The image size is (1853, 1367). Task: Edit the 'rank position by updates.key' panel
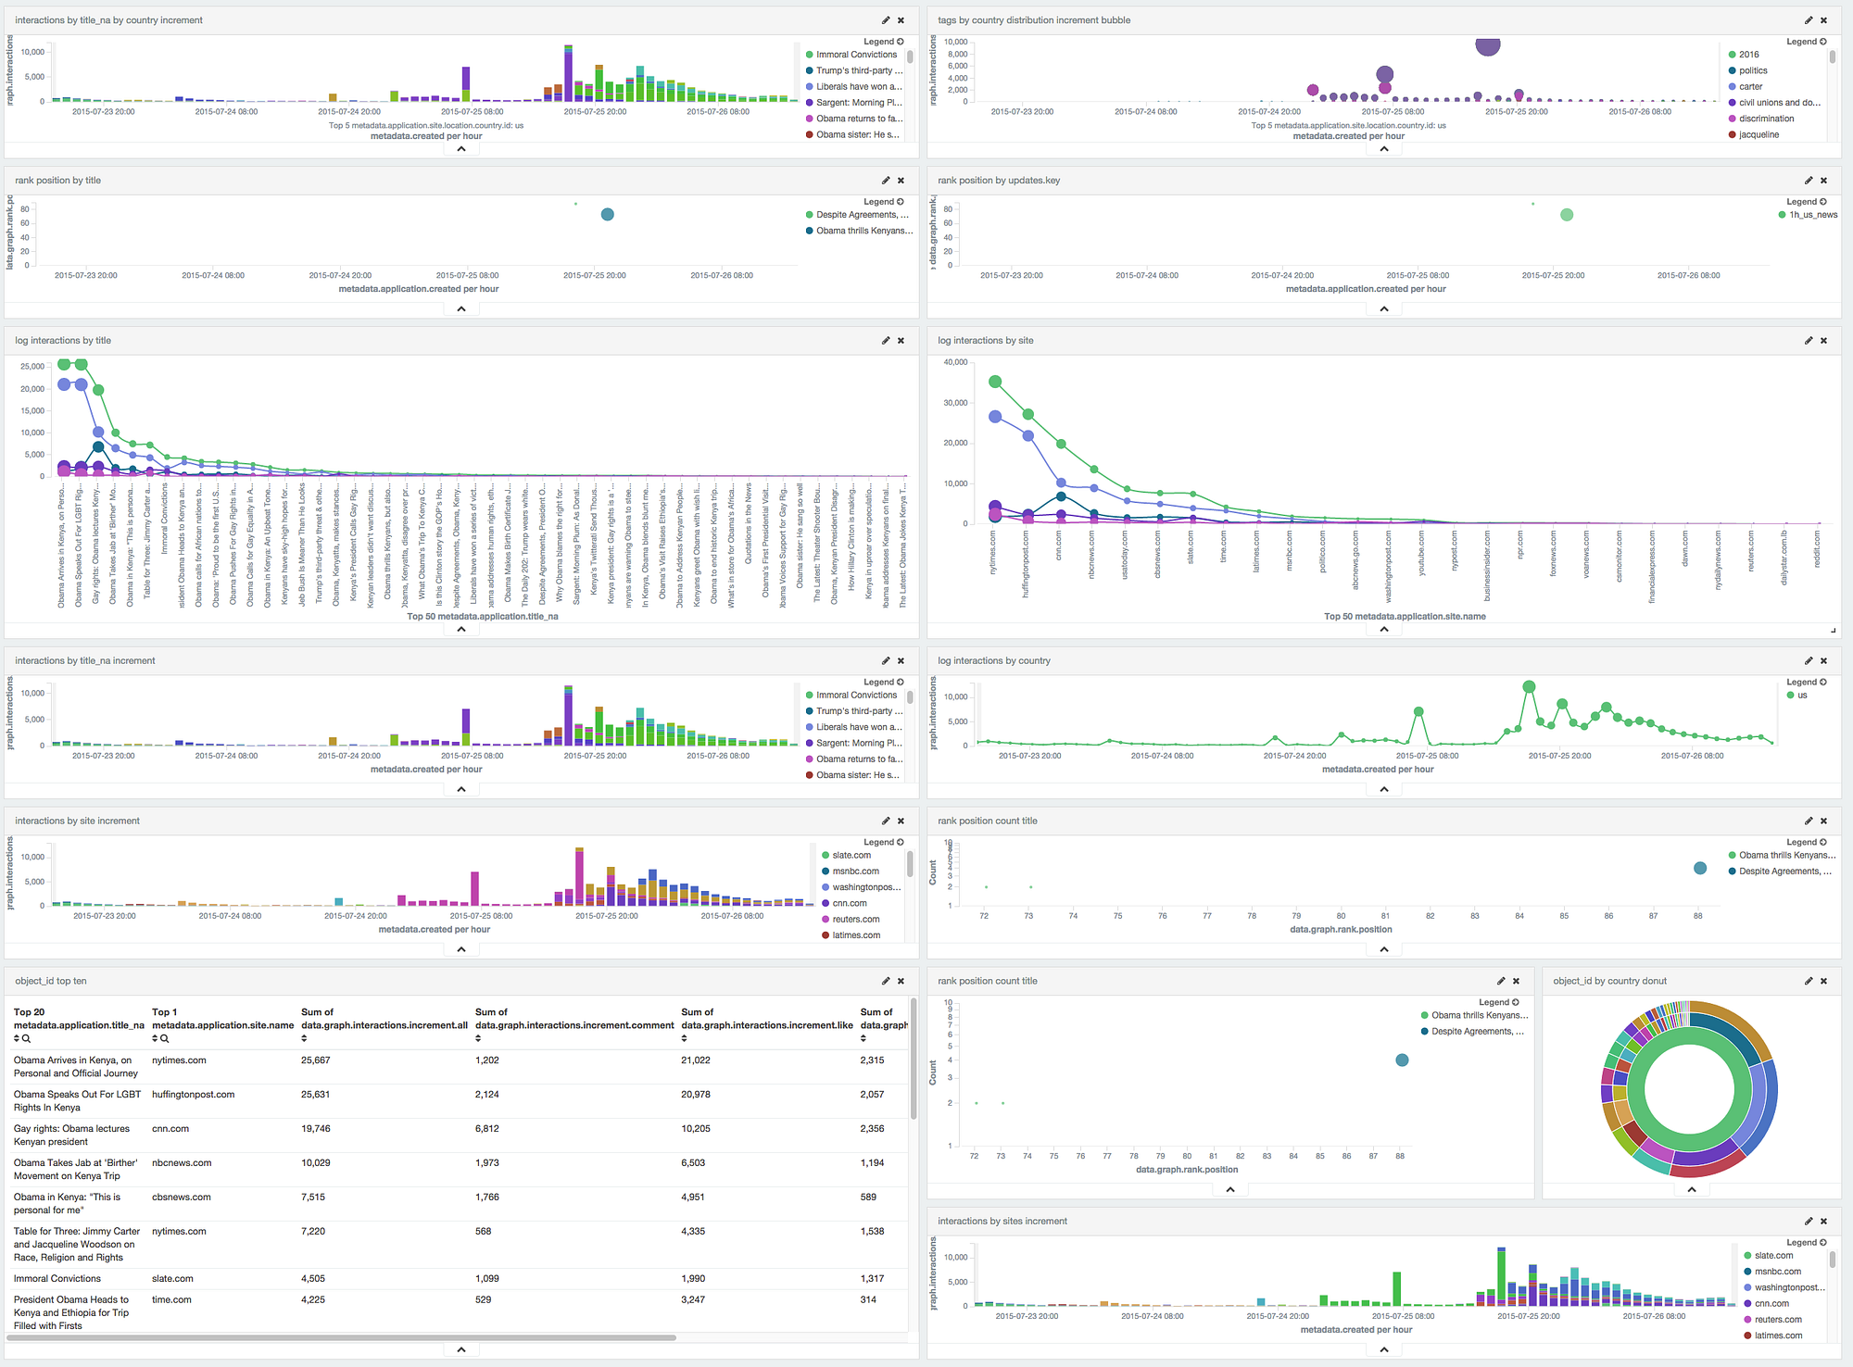(x=1808, y=181)
